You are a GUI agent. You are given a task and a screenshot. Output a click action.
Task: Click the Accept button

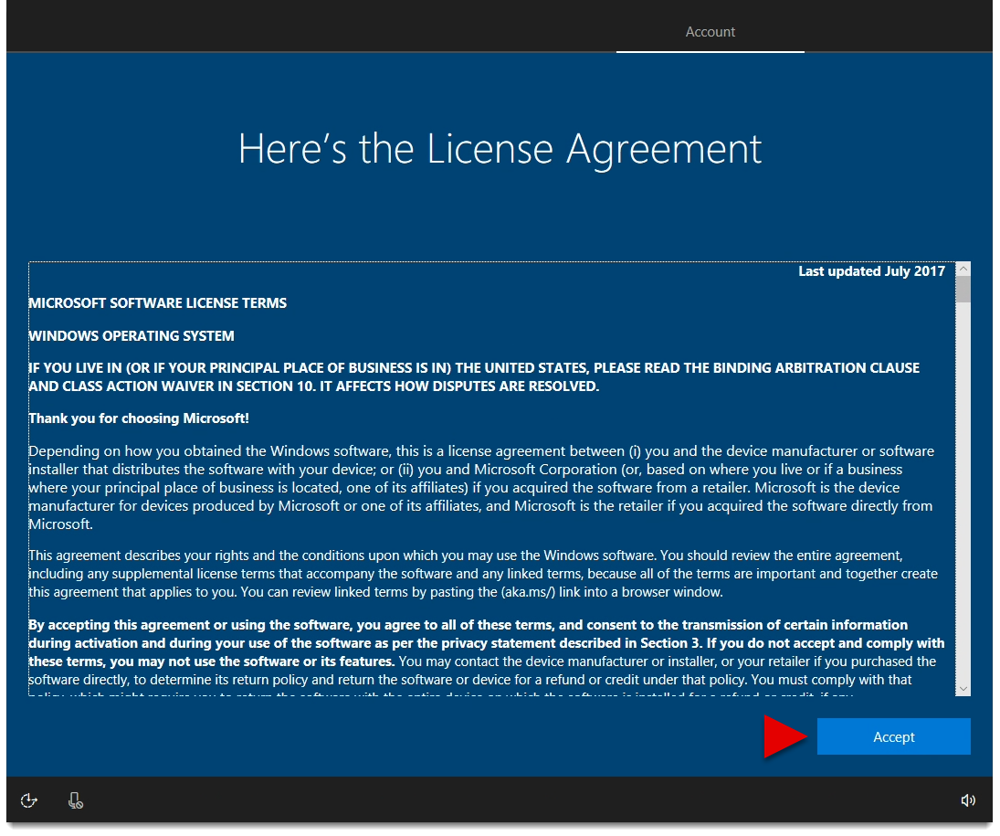tap(893, 736)
